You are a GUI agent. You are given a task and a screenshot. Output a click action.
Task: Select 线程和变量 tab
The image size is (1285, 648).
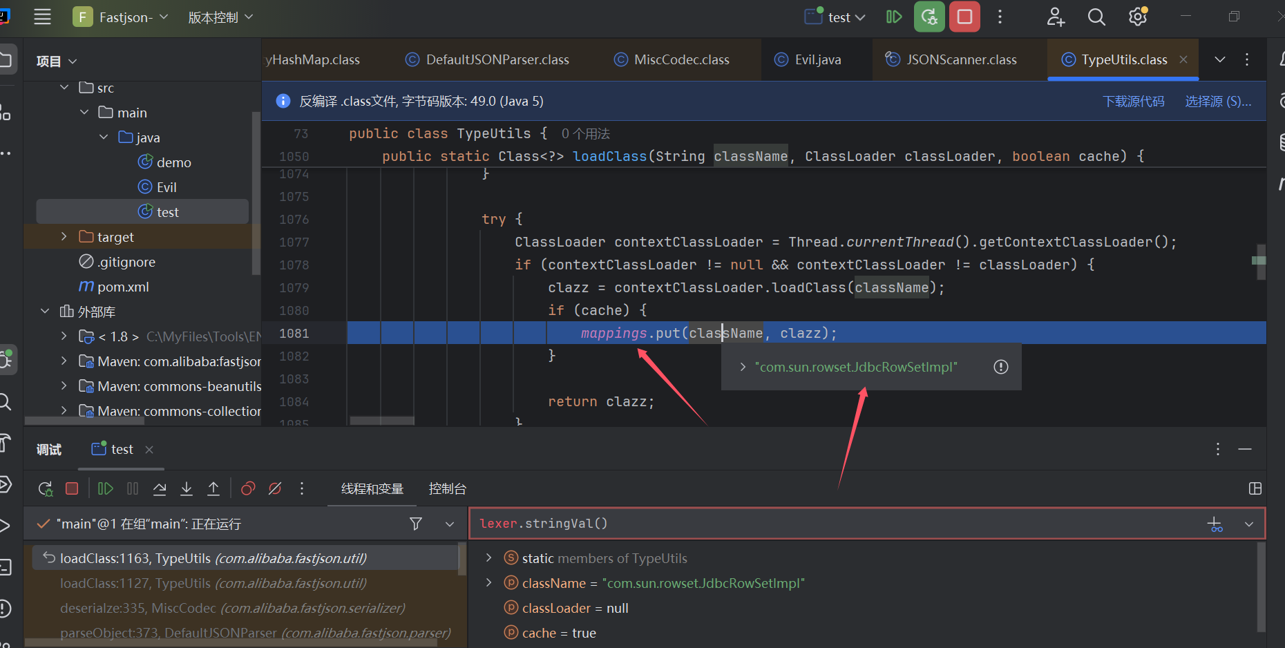[x=372, y=489]
